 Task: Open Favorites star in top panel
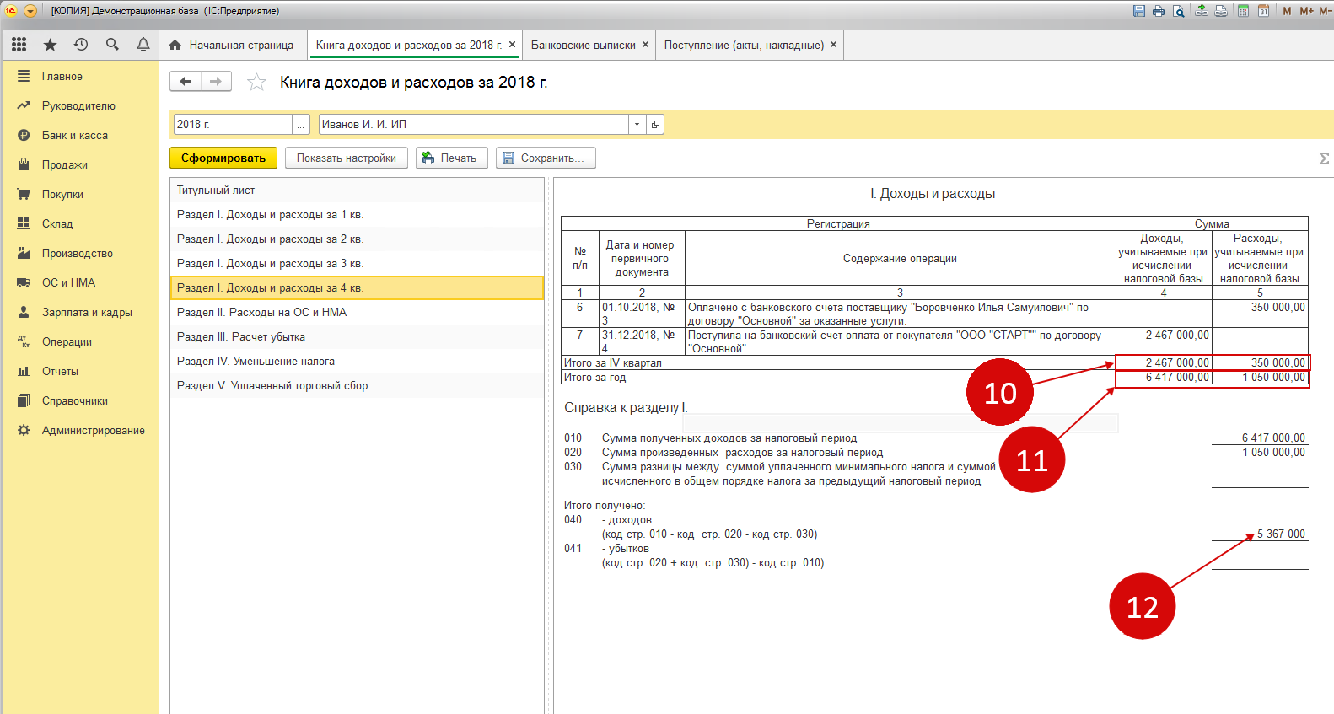click(x=50, y=45)
